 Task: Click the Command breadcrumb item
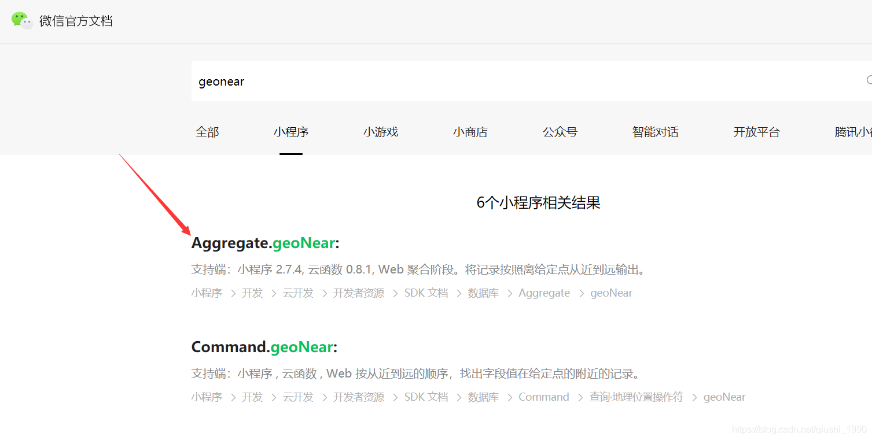point(544,397)
